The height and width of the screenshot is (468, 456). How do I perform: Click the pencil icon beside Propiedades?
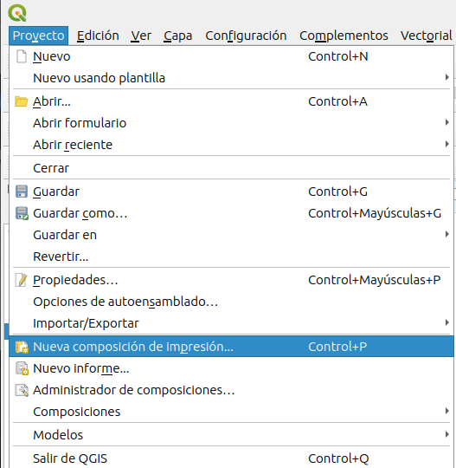(22, 280)
